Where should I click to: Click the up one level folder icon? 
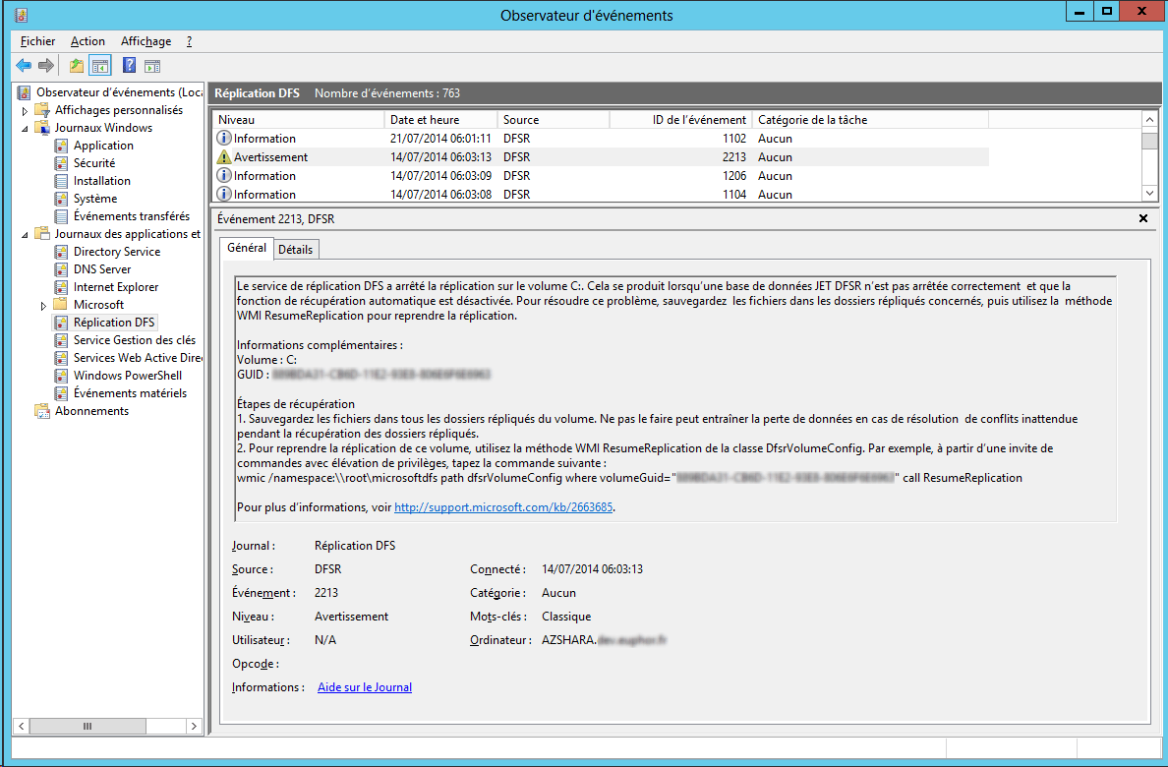(x=76, y=66)
